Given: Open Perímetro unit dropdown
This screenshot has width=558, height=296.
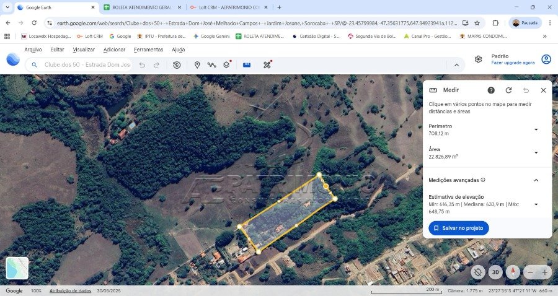Looking at the screenshot, I should (536, 129).
